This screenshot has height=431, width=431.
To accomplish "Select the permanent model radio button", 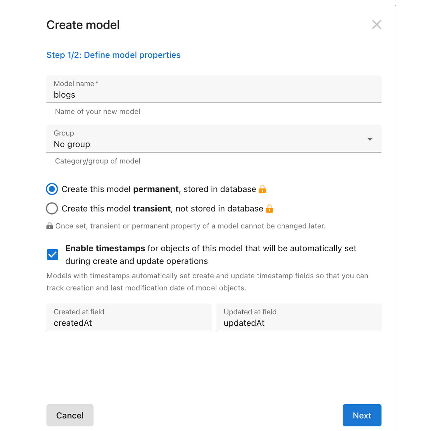I will [x=52, y=189].
